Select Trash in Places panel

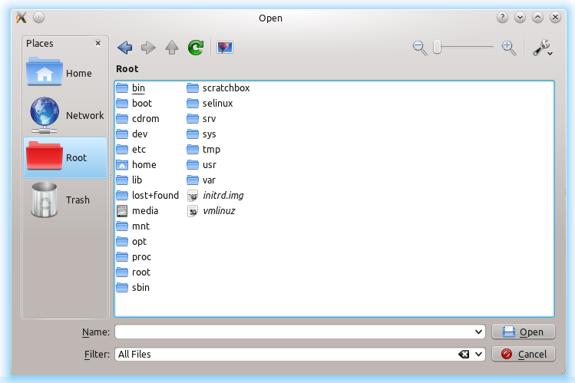[x=65, y=200]
